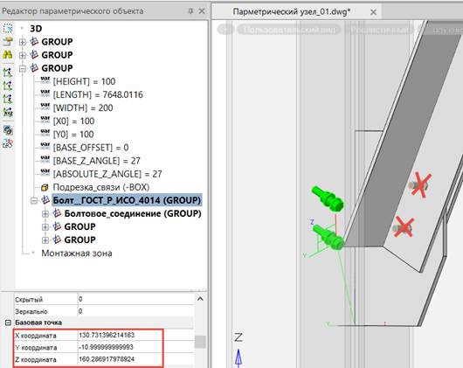Select the Монтажная зона tree item
Screen dimensions: 463x368
[x=77, y=253]
